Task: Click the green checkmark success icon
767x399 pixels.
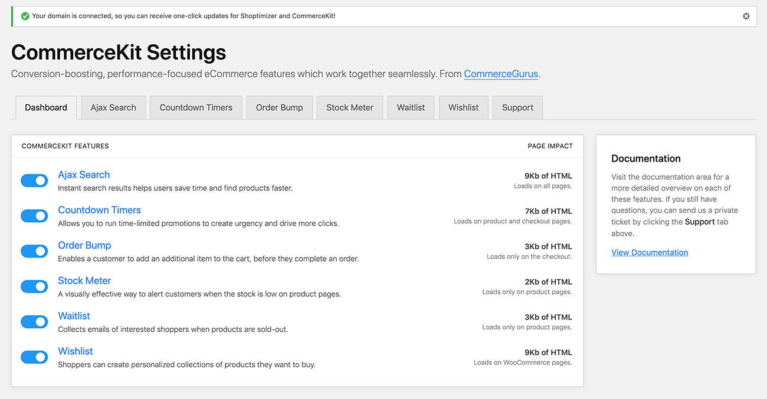Action: coord(25,17)
